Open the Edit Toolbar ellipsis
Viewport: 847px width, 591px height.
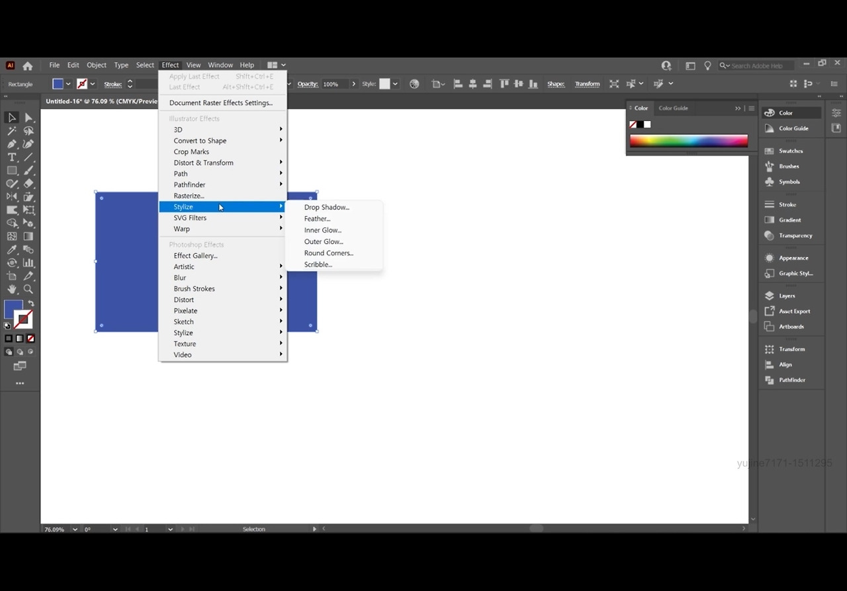coord(20,383)
